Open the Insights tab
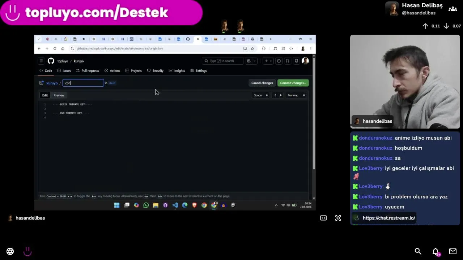The width and height of the screenshot is (463, 260). click(x=177, y=71)
